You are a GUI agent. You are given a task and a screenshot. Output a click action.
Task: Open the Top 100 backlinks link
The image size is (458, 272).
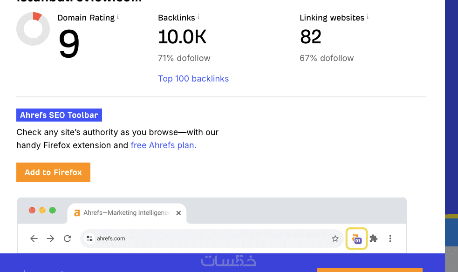coord(193,79)
